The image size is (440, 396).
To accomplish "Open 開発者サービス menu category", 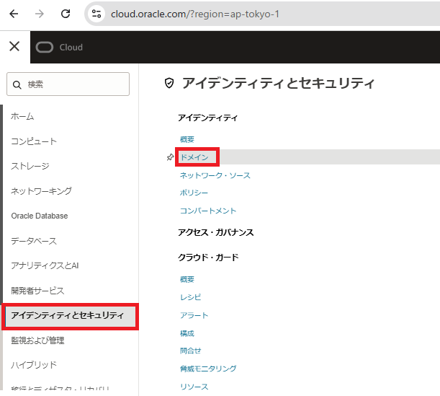I will (x=37, y=291).
